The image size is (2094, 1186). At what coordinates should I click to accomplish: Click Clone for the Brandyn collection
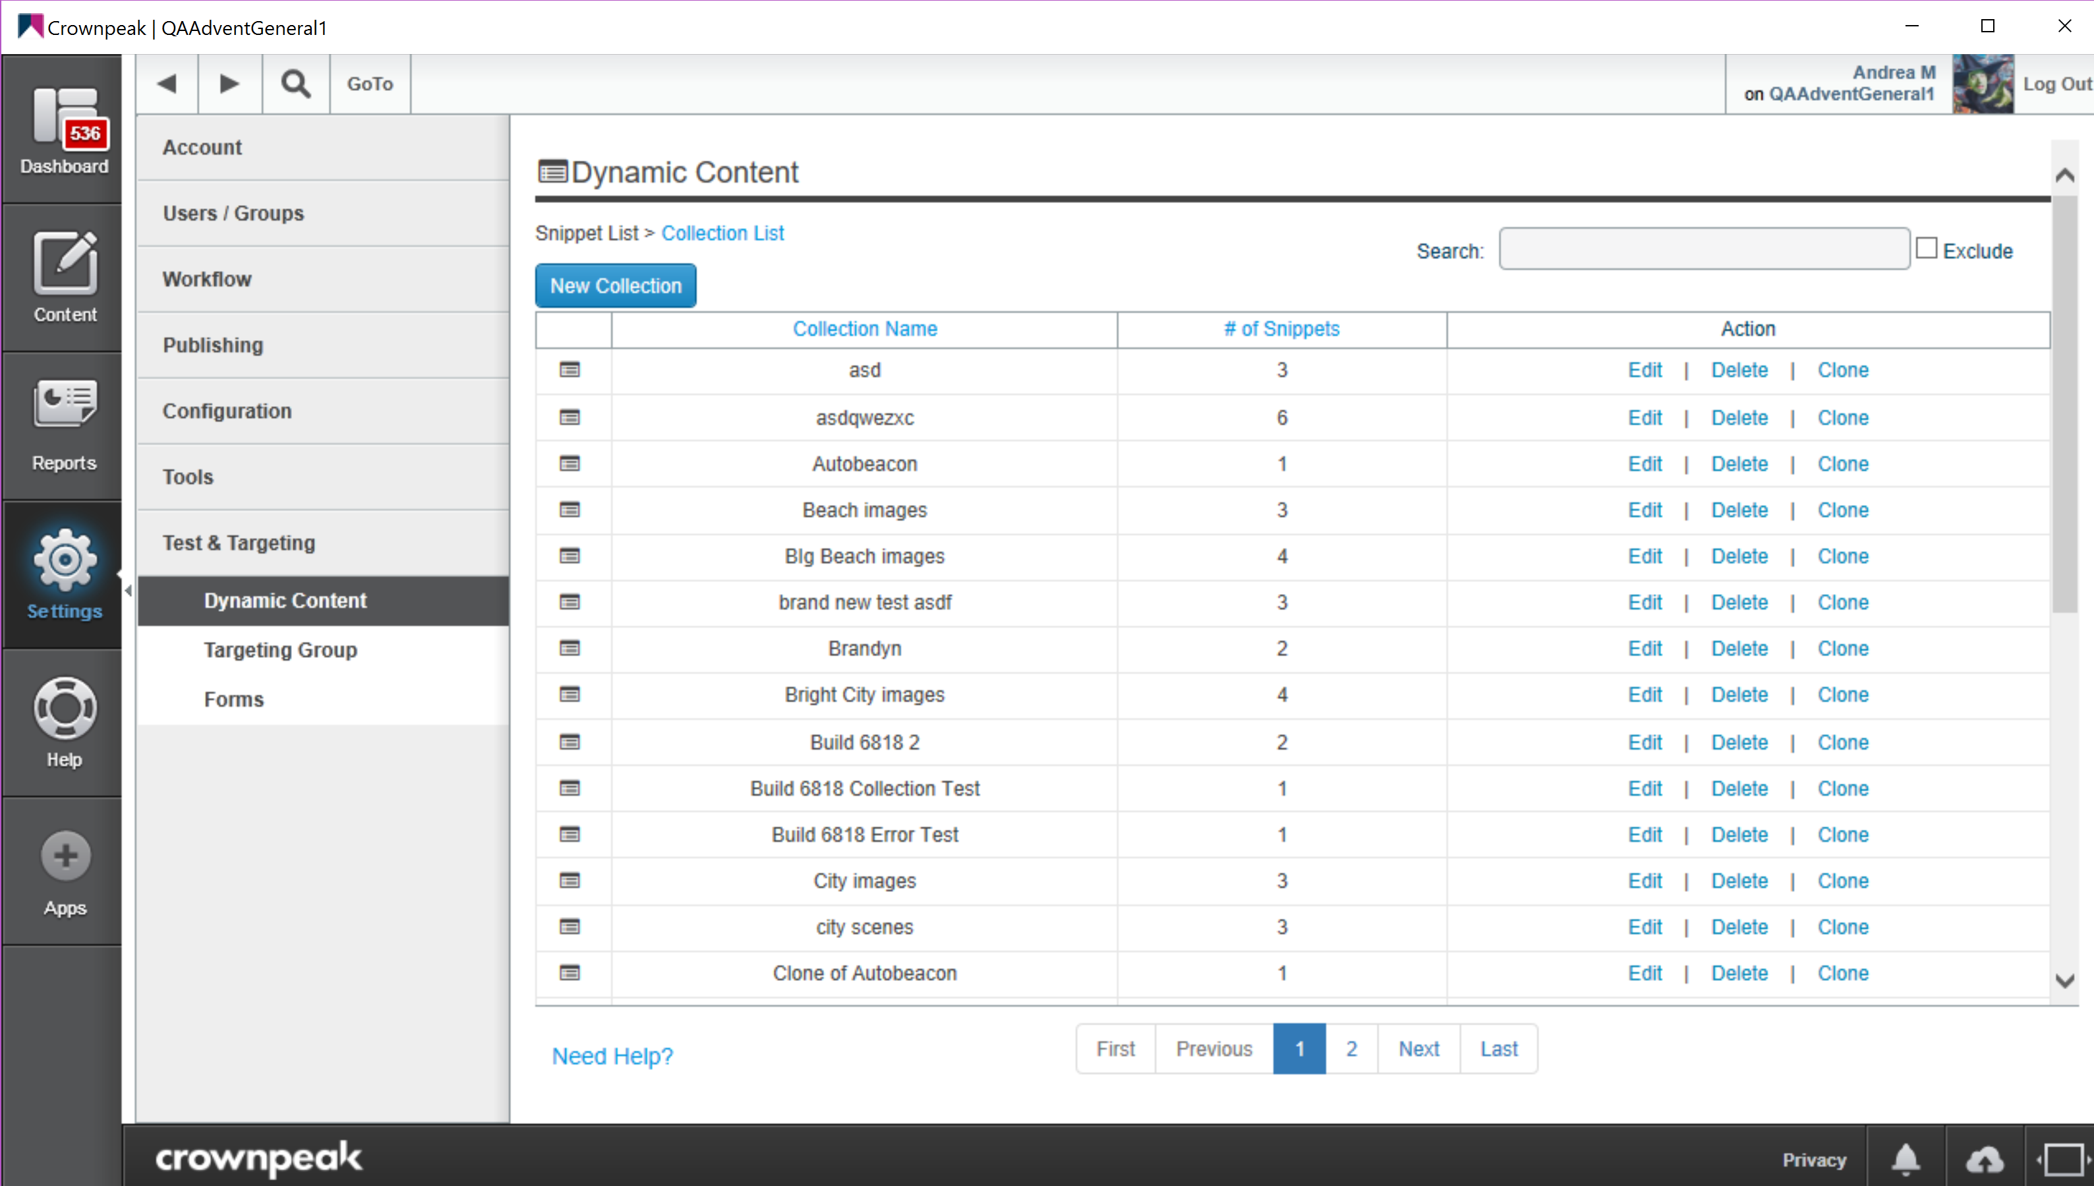pyautogui.click(x=1844, y=649)
